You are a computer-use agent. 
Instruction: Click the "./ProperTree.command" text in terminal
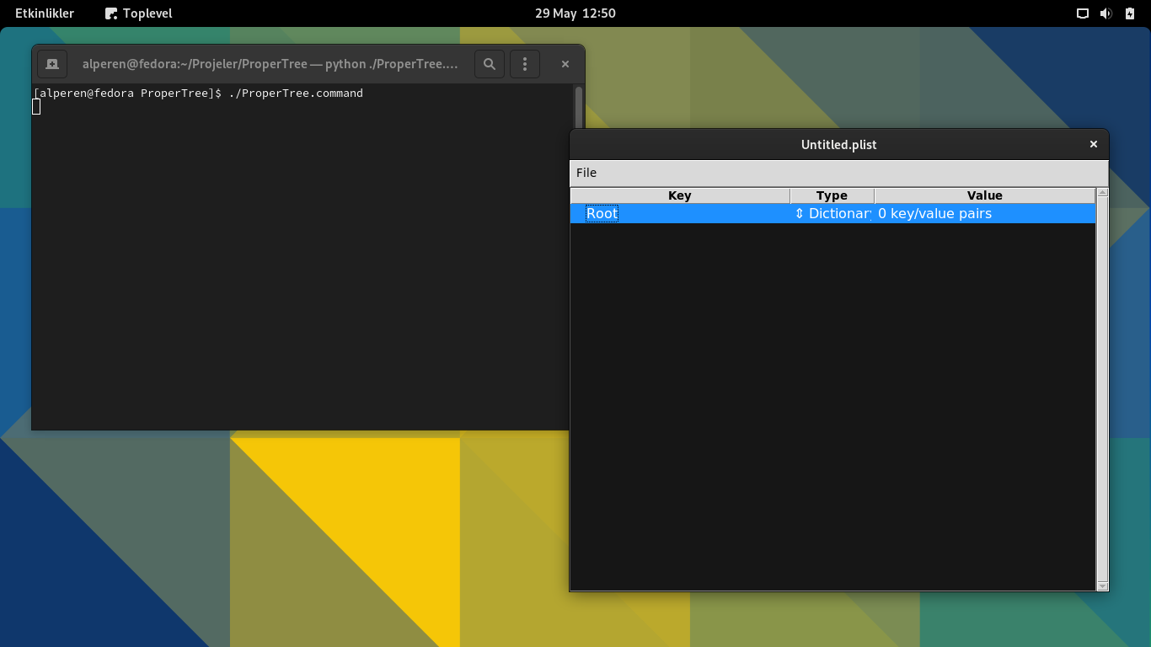pos(296,94)
